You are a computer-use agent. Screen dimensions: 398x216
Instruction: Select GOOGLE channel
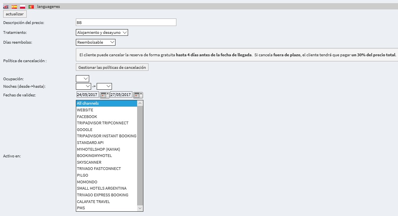[106, 129]
